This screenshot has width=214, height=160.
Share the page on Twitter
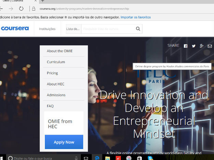click(194, 46)
